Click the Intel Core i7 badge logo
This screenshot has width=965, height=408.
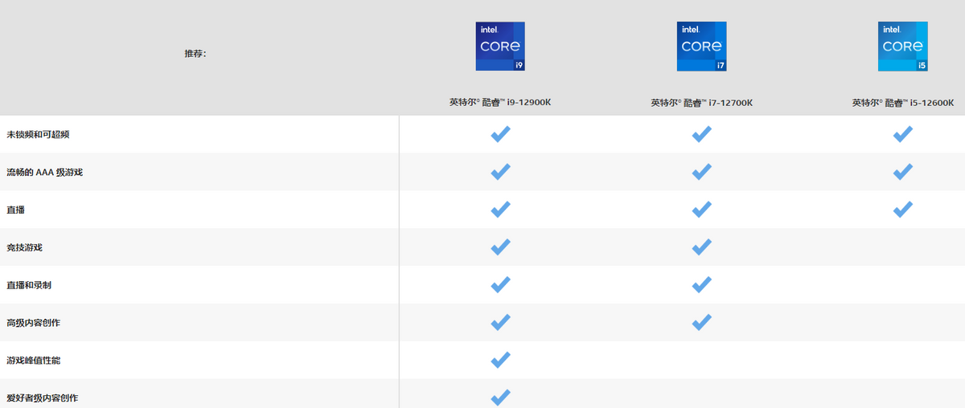(x=701, y=47)
